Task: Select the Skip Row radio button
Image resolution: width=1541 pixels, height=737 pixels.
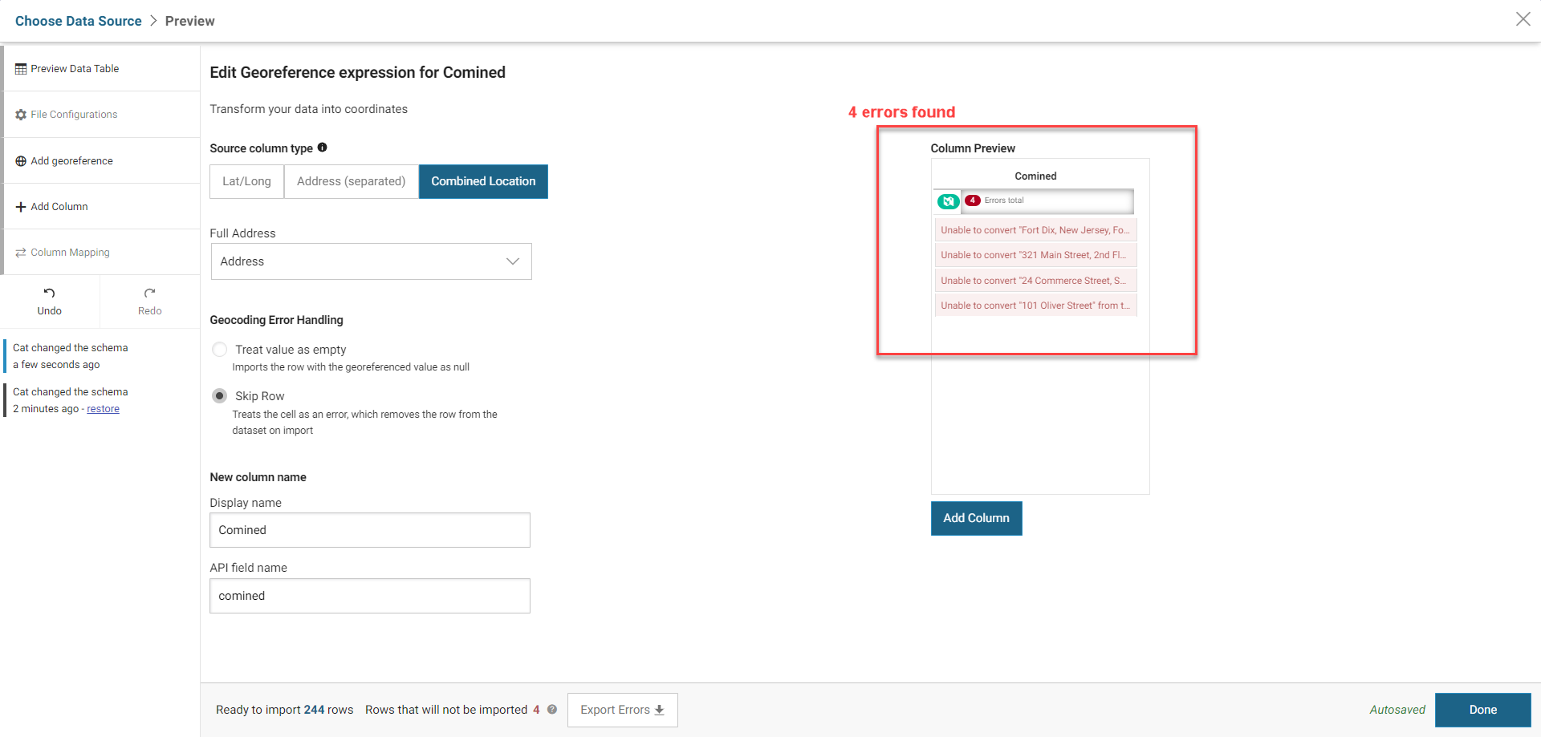Action: (220, 396)
